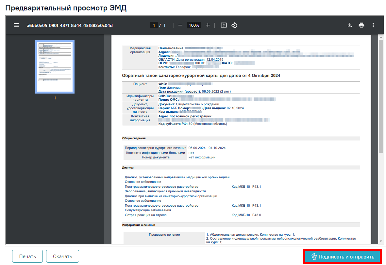
Task: Click the heading Обратный талон санаторно-курортной карты
Action: tap(201, 76)
